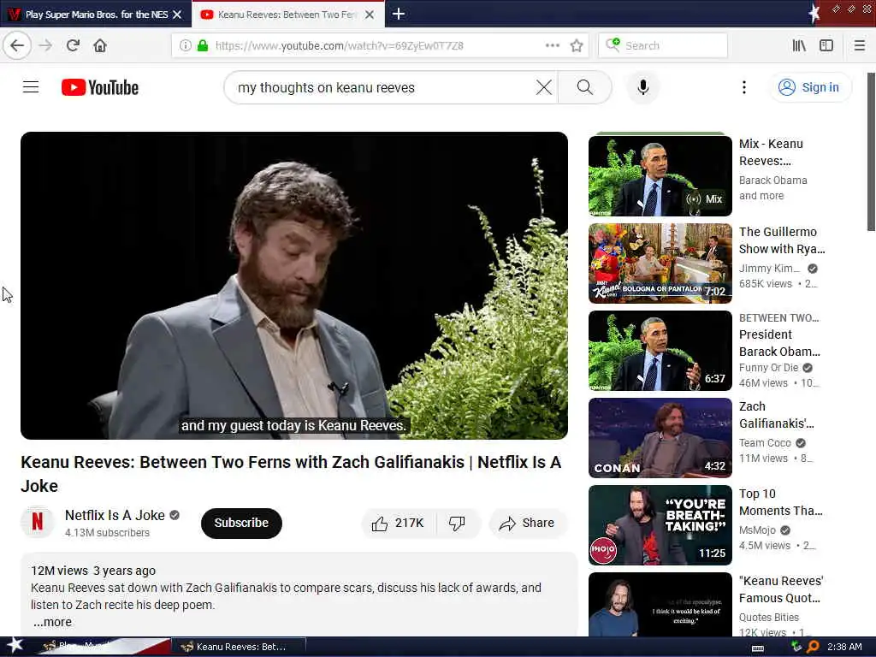Click the video player to pause
This screenshot has height=657, width=876.
(x=294, y=285)
